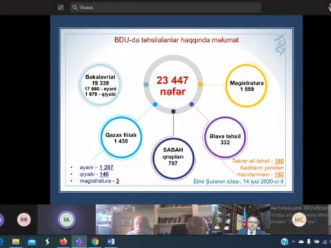Click the 'Qazax filialı 1 430' circle
The height and width of the screenshot is (248, 331).
[121, 138]
